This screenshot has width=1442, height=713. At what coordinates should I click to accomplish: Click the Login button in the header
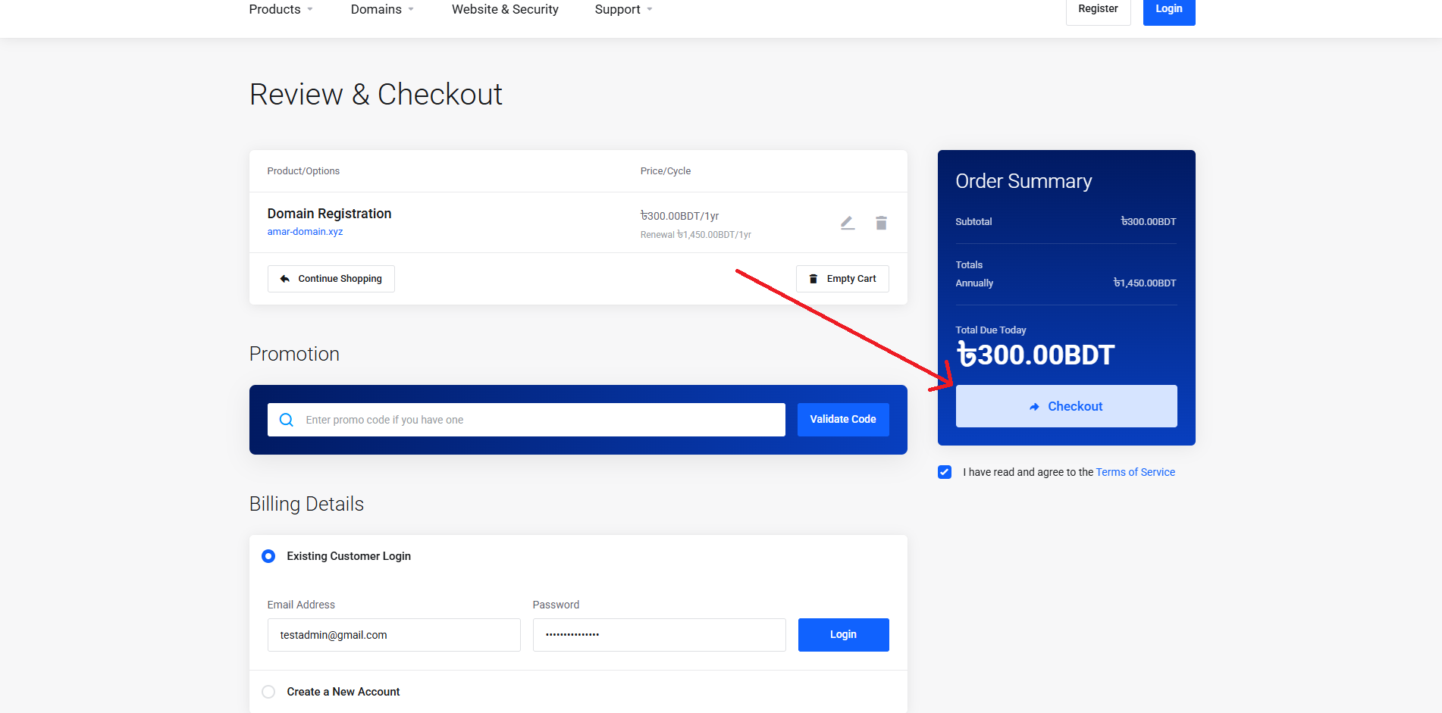(x=1169, y=9)
